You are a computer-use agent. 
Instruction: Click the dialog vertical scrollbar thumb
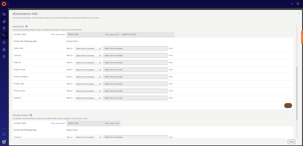tap(297, 94)
